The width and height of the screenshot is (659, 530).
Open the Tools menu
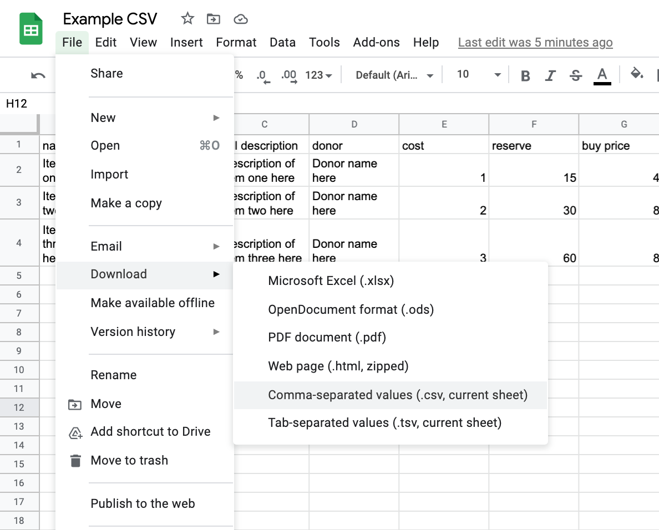tap(324, 43)
